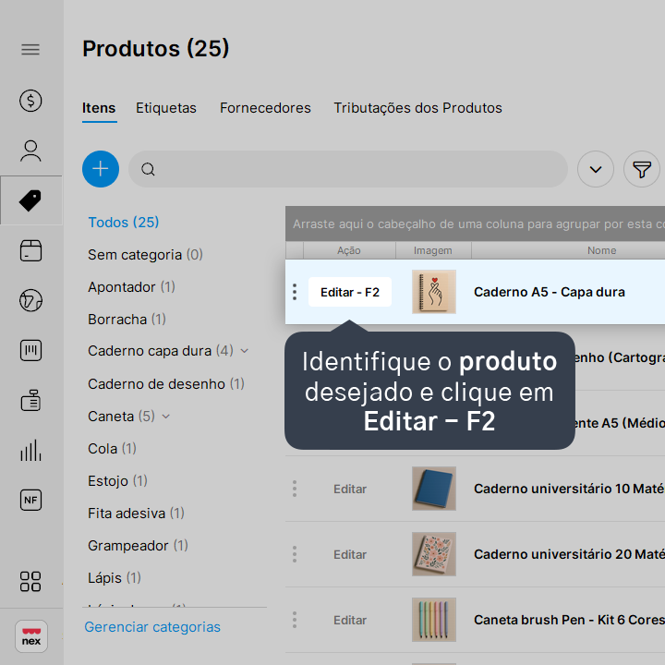Select the Sem categoria (0) filter
The height and width of the screenshot is (665, 665).
click(146, 255)
